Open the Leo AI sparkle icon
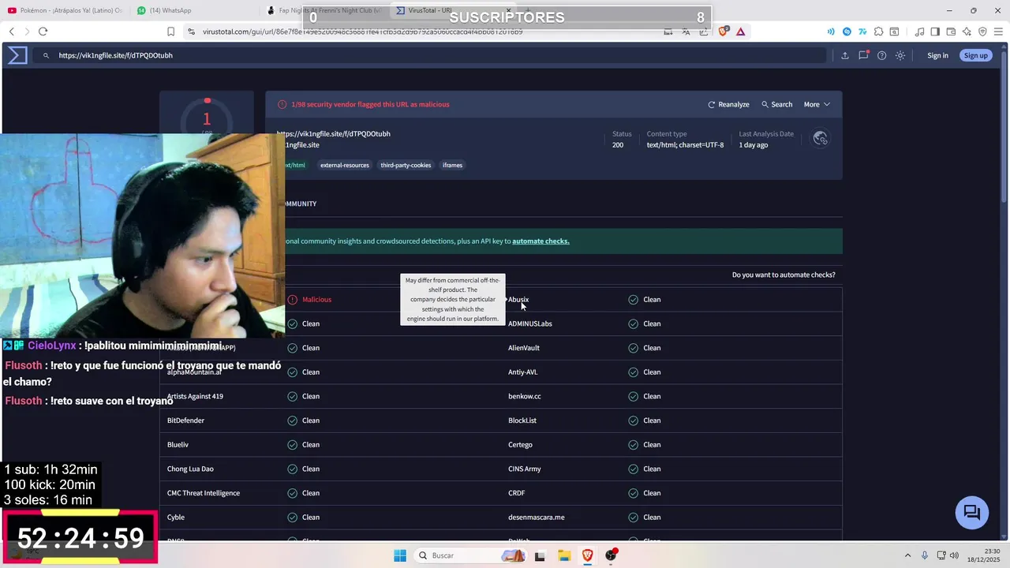The image size is (1010, 568). [x=967, y=32]
